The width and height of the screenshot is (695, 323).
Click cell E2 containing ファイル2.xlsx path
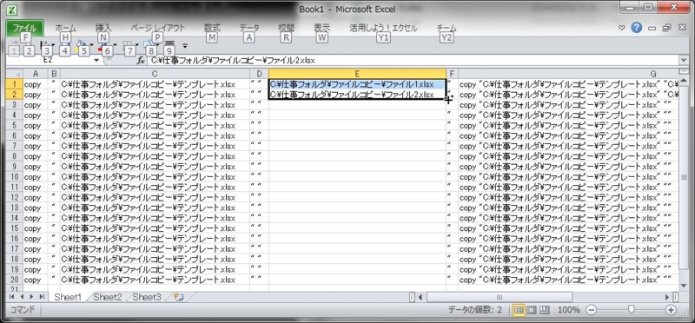[x=357, y=95]
